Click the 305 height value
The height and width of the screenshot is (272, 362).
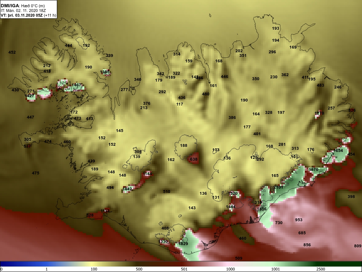28,140
